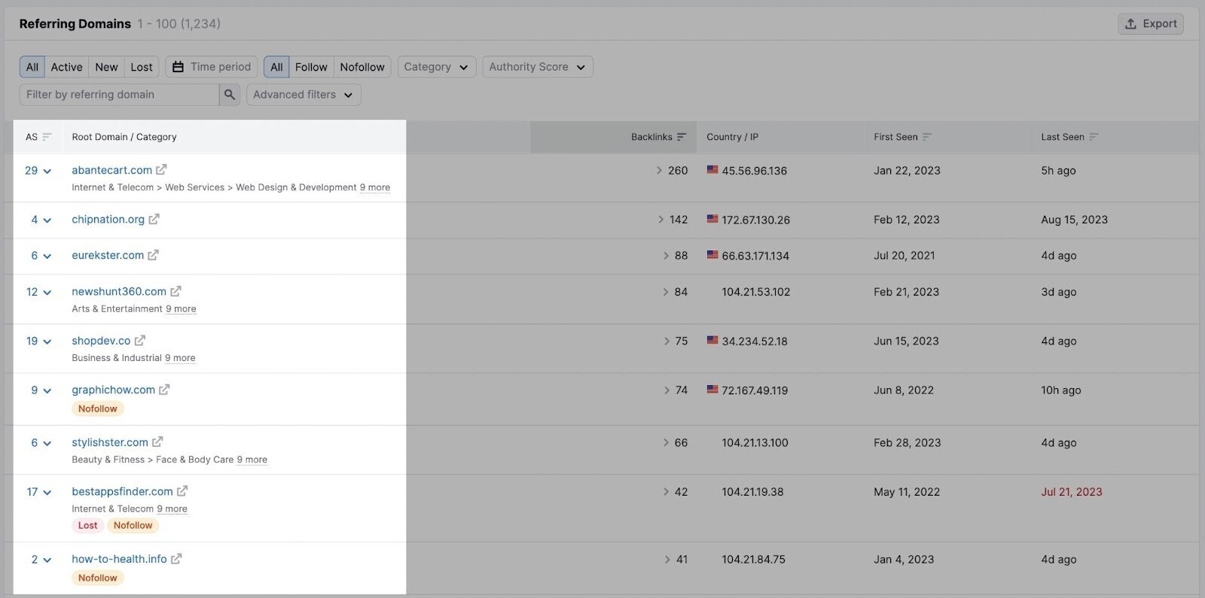Show 9 more categories for abantecart.com

375,187
